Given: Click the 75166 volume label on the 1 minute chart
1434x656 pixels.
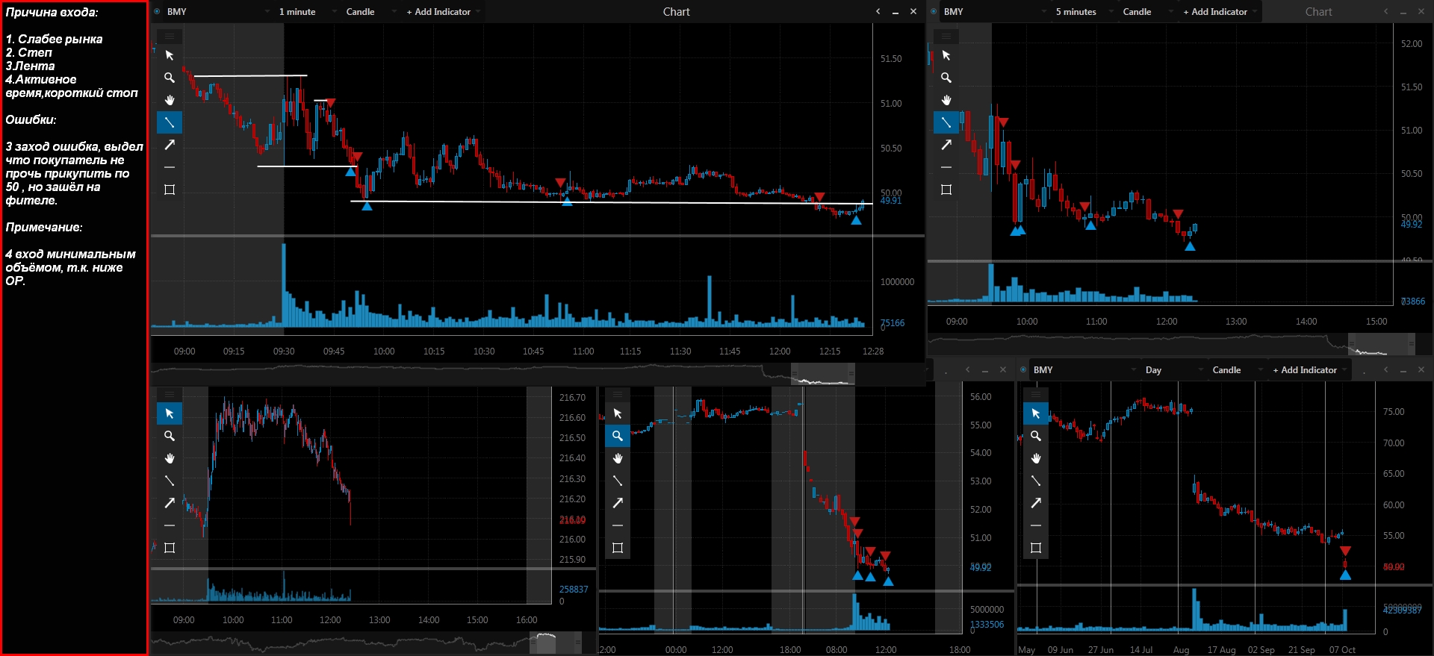Looking at the screenshot, I should pyautogui.click(x=893, y=323).
